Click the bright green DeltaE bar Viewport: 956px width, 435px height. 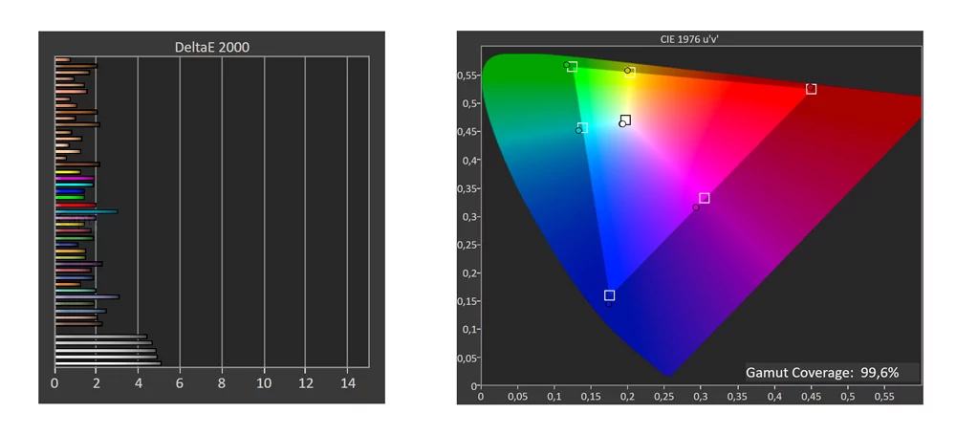tap(70, 198)
